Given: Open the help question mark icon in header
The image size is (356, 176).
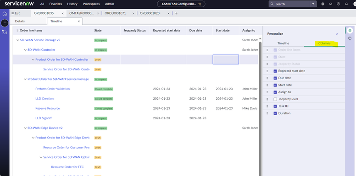Looking at the screenshot, I should (338, 4).
